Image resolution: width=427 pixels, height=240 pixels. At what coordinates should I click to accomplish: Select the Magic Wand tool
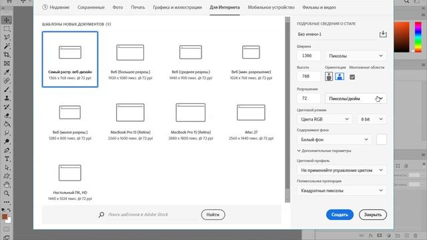coord(7,46)
